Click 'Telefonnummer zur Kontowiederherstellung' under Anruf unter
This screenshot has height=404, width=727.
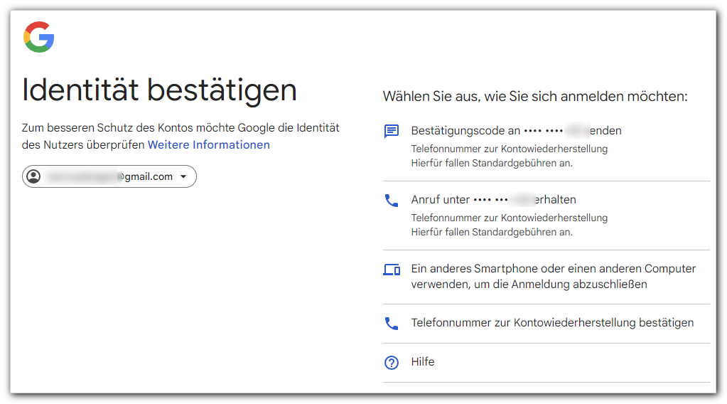pyautogui.click(x=509, y=218)
